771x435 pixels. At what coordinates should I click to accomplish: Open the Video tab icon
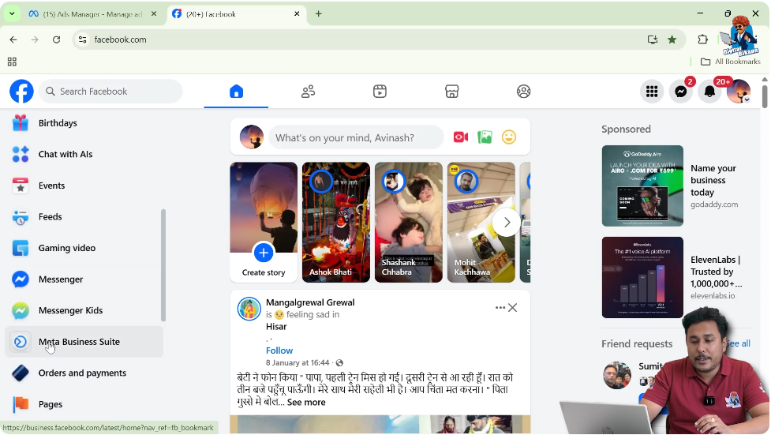(x=380, y=92)
